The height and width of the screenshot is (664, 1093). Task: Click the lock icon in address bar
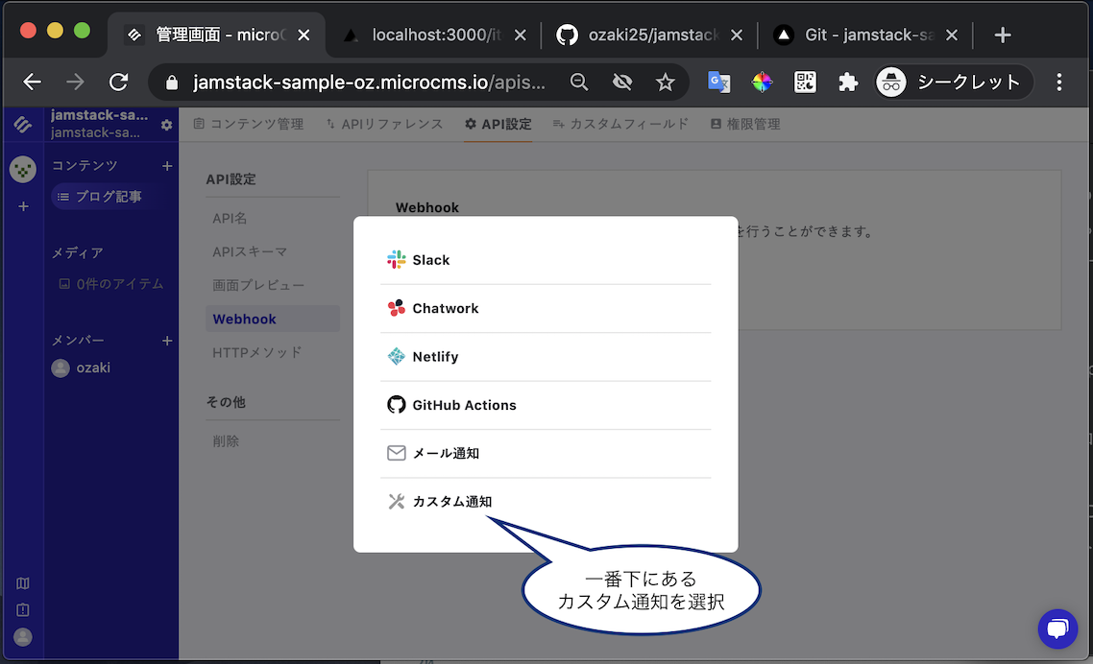[172, 83]
